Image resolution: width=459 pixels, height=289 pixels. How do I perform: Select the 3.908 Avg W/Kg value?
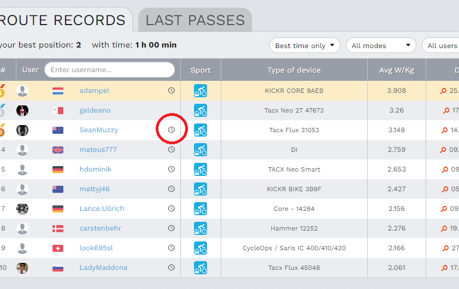click(397, 91)
